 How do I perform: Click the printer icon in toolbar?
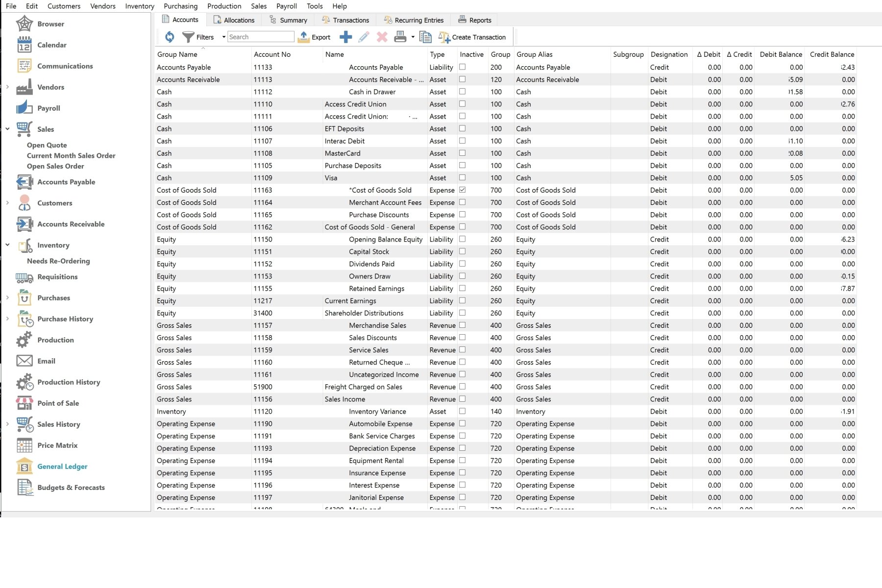[x=400, y=37]
